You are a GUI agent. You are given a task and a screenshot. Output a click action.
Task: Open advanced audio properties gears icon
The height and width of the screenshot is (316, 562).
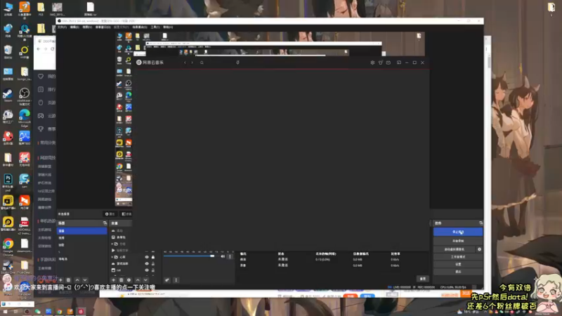point(167,279)
